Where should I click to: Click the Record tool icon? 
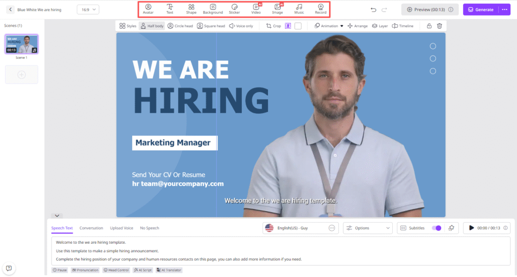[321, 9]
